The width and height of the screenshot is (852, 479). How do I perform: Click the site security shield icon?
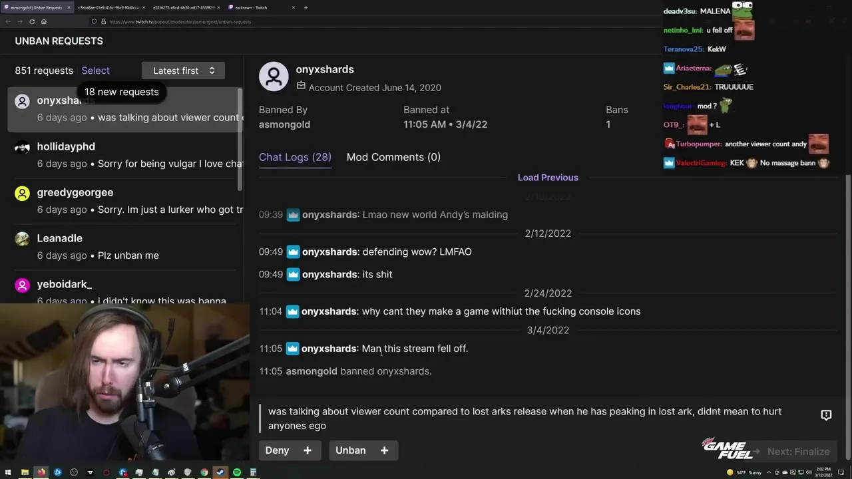(94, 22)
